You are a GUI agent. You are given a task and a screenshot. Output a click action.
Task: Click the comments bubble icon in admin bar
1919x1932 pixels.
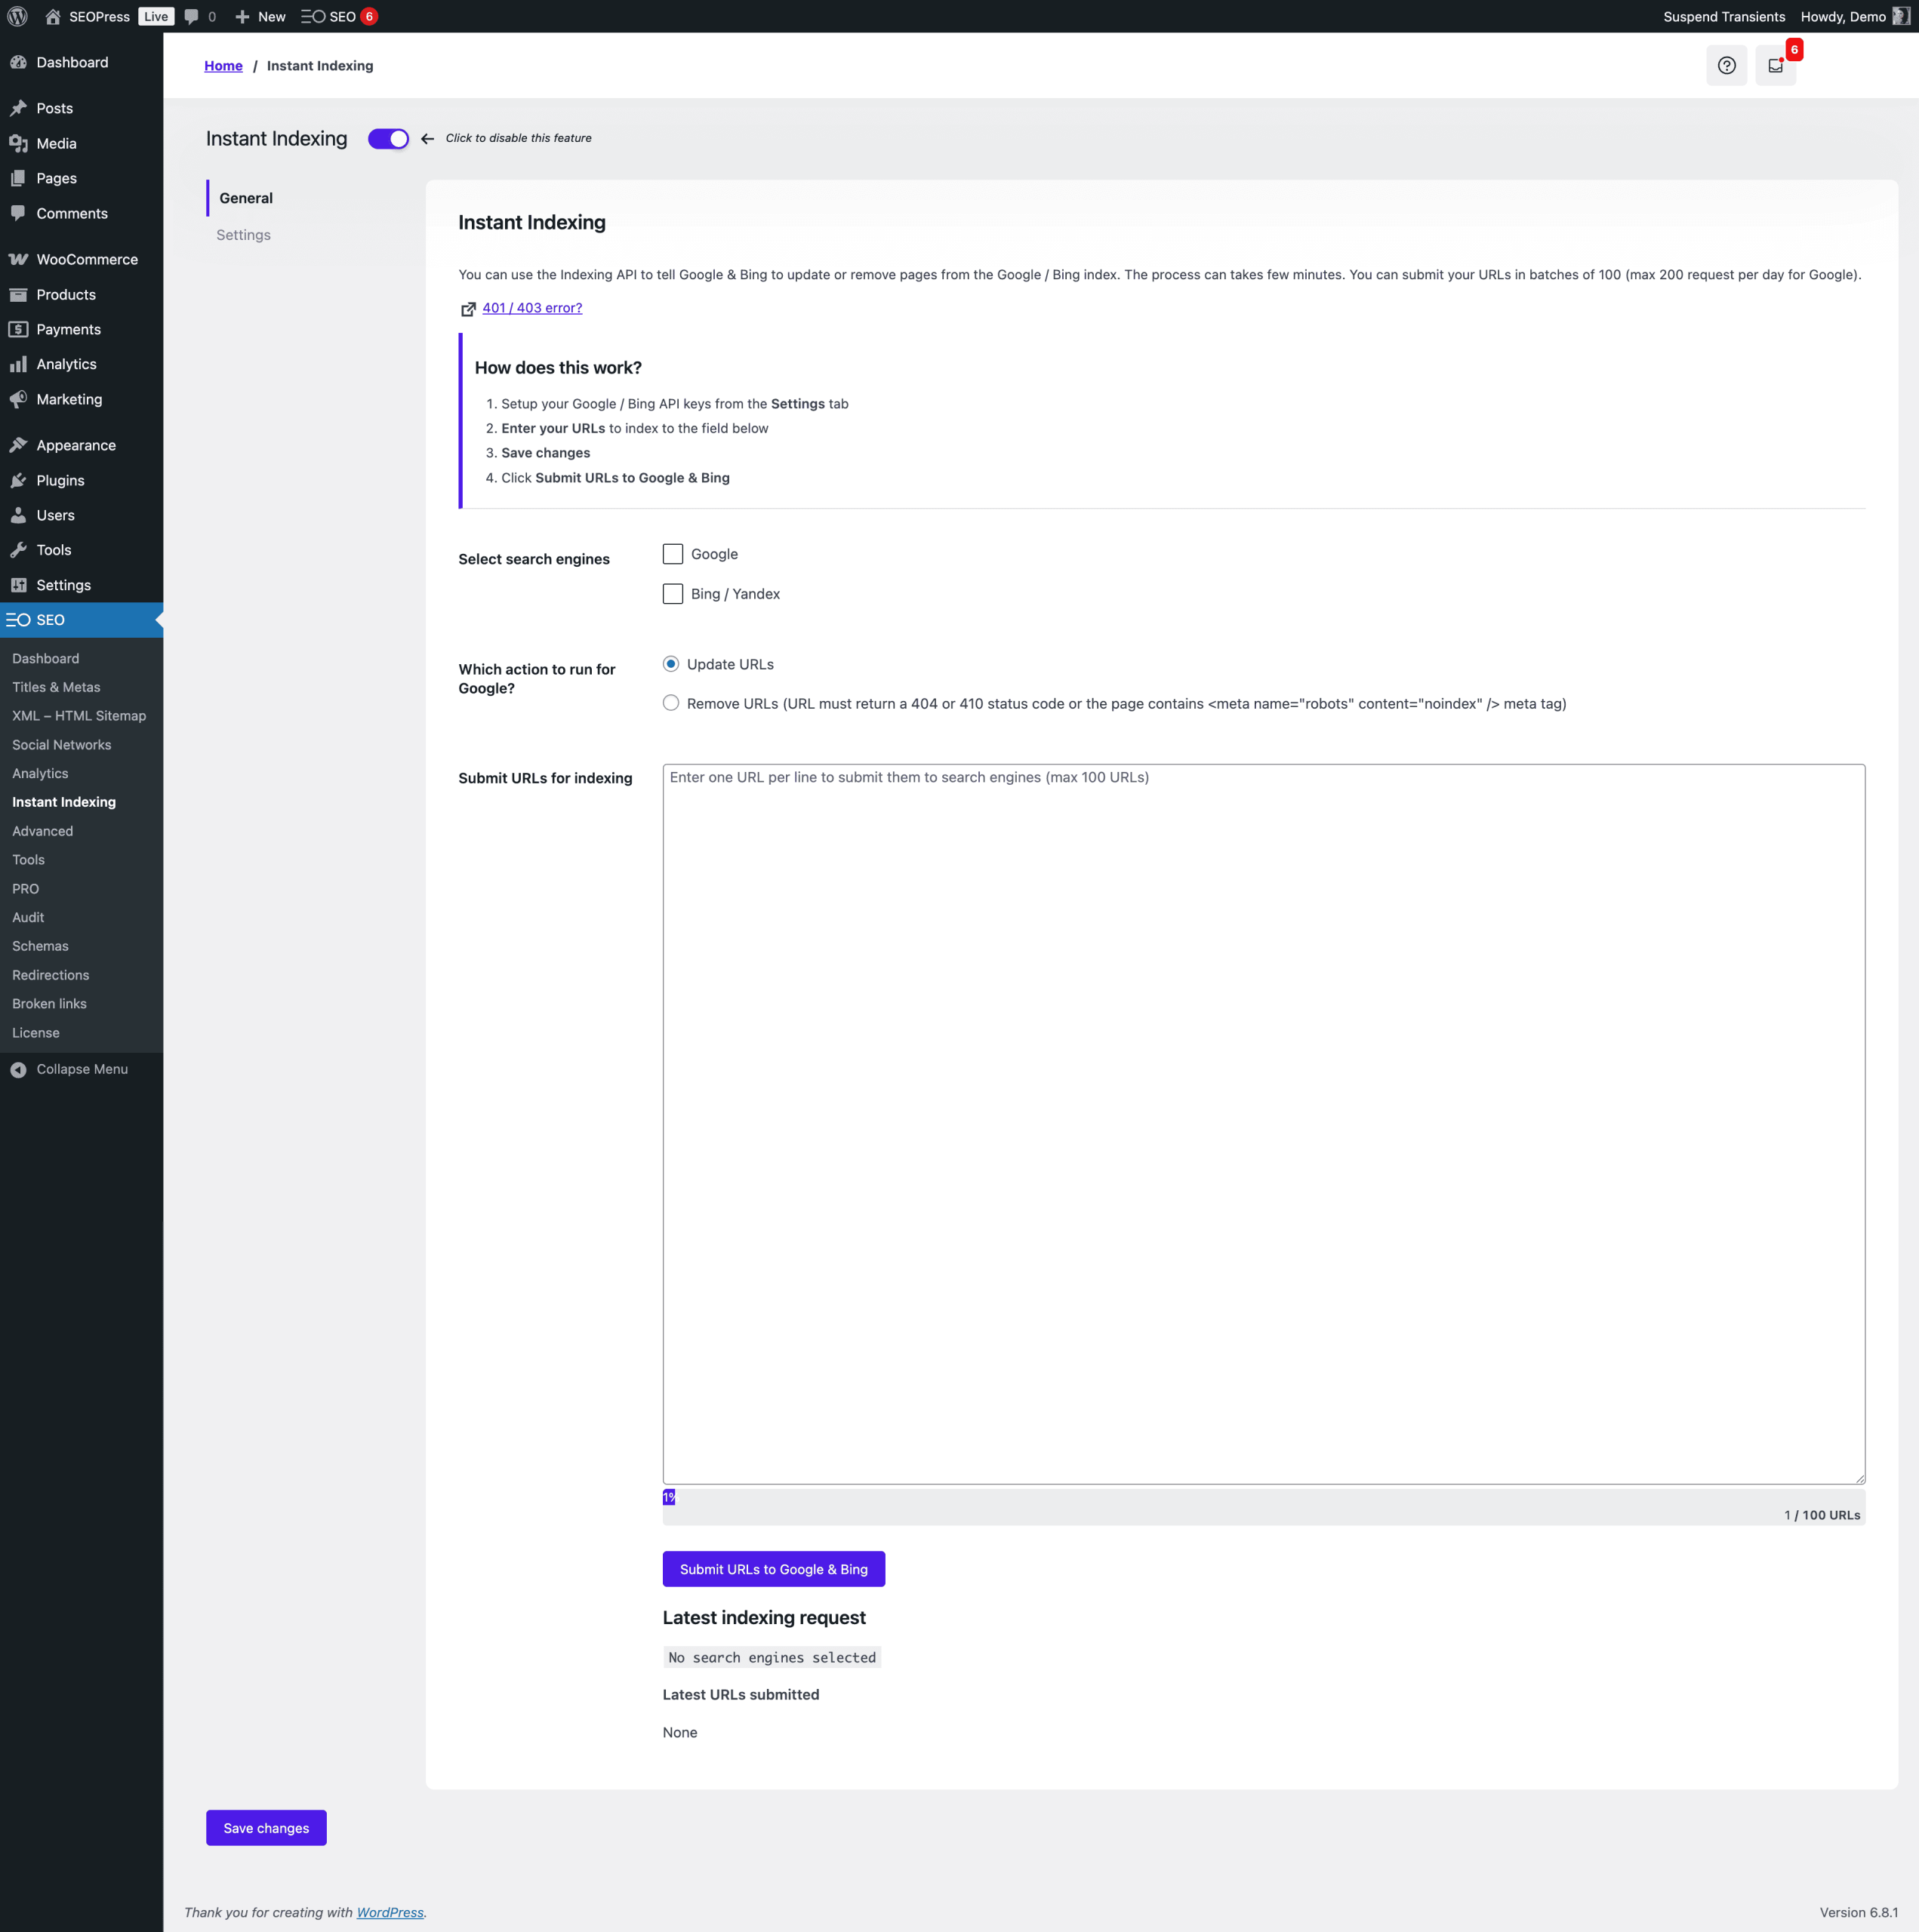[192, 16]
